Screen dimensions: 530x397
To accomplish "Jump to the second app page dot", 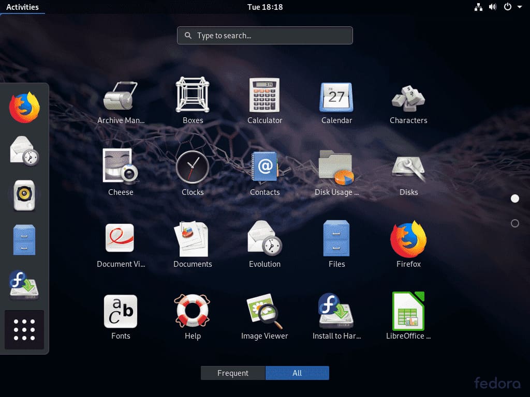I will [x=514, y=223].
